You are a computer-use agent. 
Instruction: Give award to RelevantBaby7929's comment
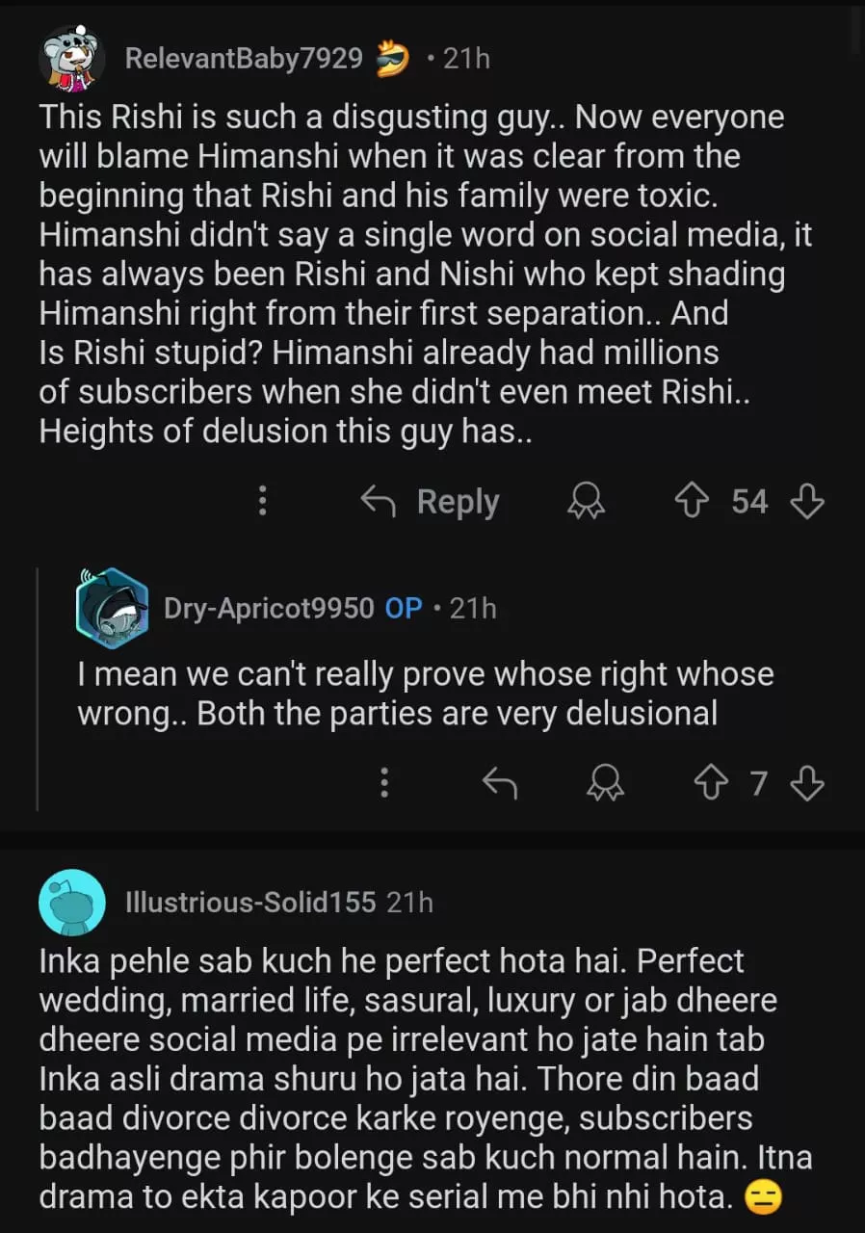(x=586, y=501)
